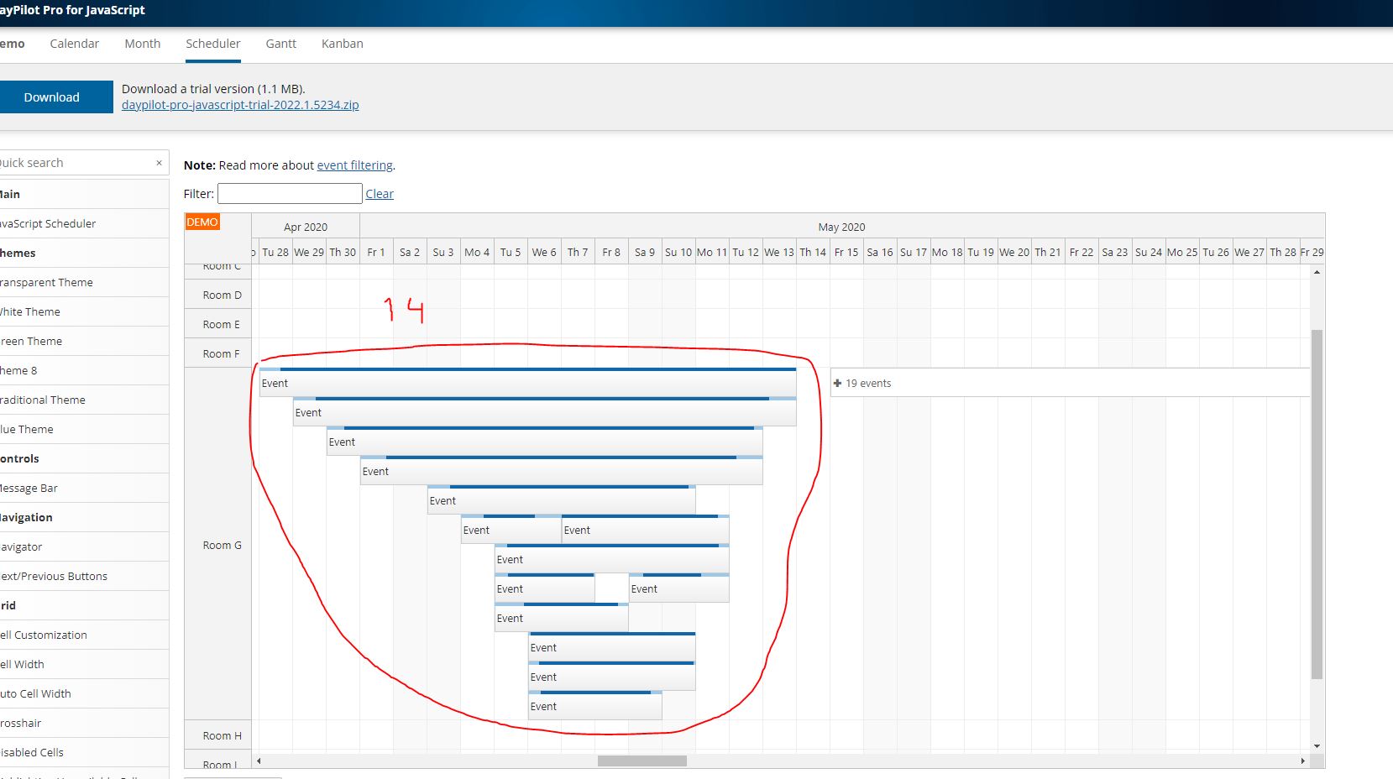Select the Event starting Mo 4 in Room G

(x=511, y=529)
